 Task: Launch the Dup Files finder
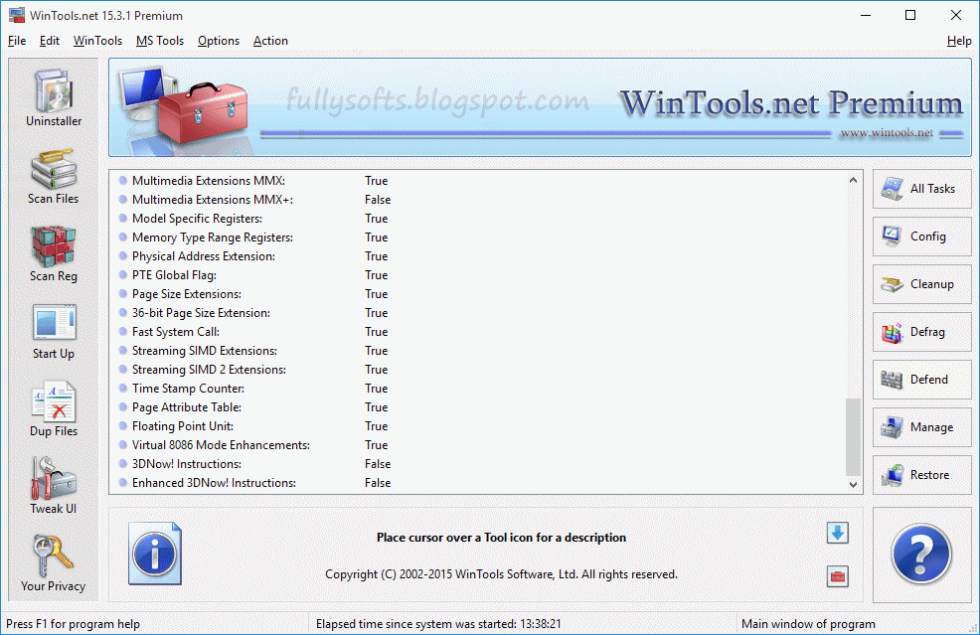(x=53, y=408)
